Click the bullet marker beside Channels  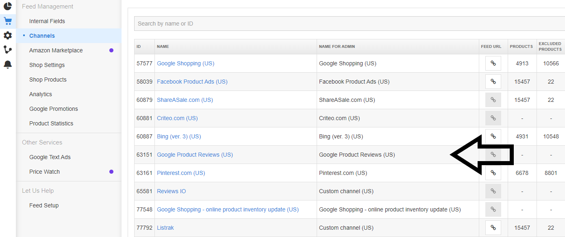click(24, 36)
